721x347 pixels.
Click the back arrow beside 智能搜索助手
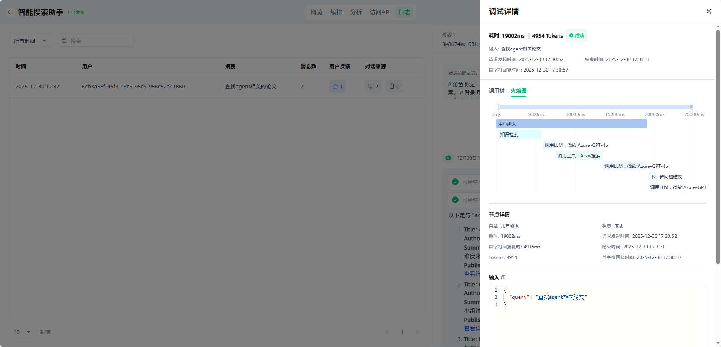pyautogui.click(x=11, y=12)
